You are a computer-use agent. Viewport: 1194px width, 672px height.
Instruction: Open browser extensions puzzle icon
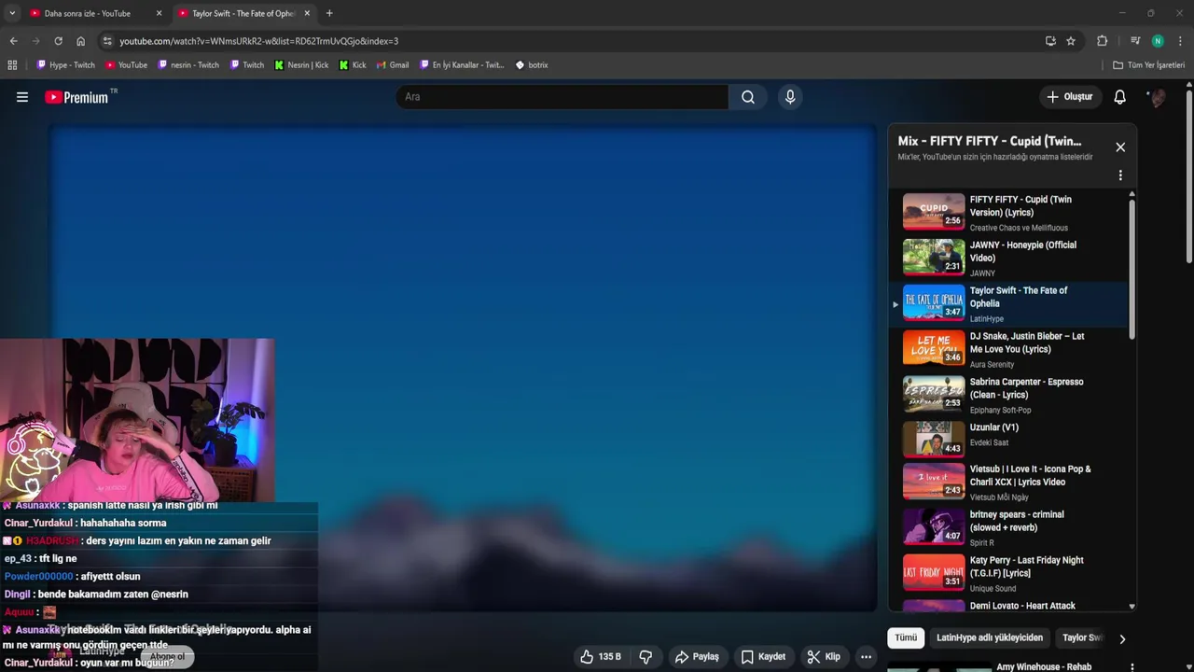[1102, 41]
